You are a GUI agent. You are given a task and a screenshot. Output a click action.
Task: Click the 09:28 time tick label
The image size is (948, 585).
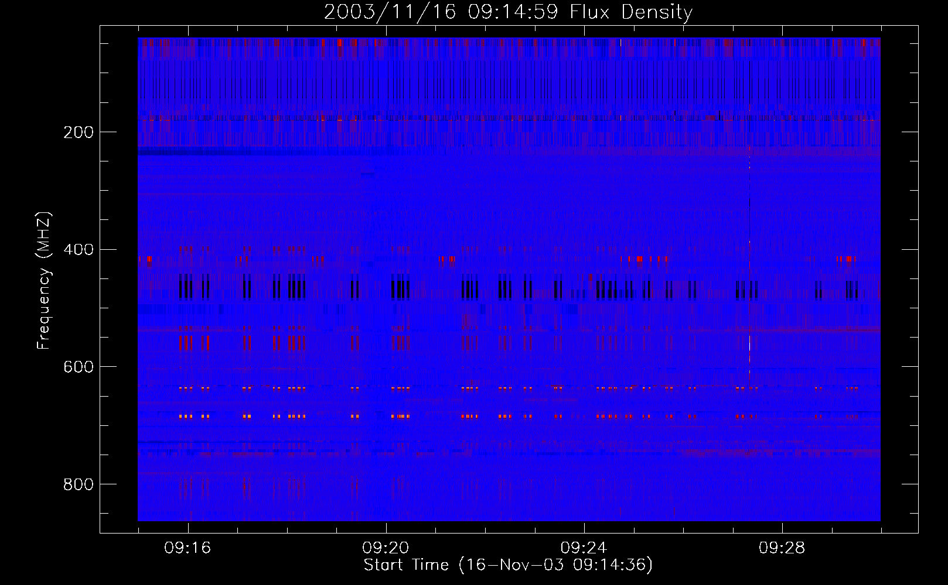pos(782,548)
